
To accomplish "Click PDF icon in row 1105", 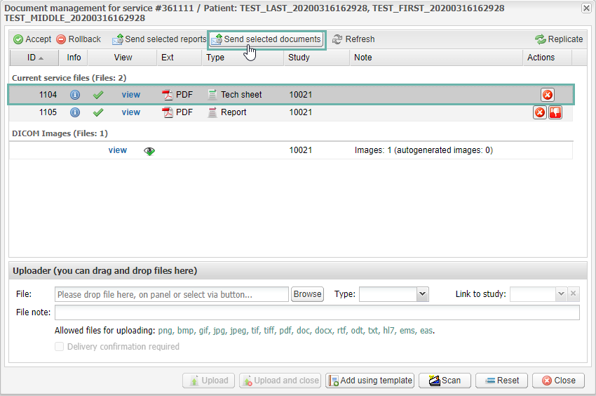I will pyautogui.click(x=168, y=112).
